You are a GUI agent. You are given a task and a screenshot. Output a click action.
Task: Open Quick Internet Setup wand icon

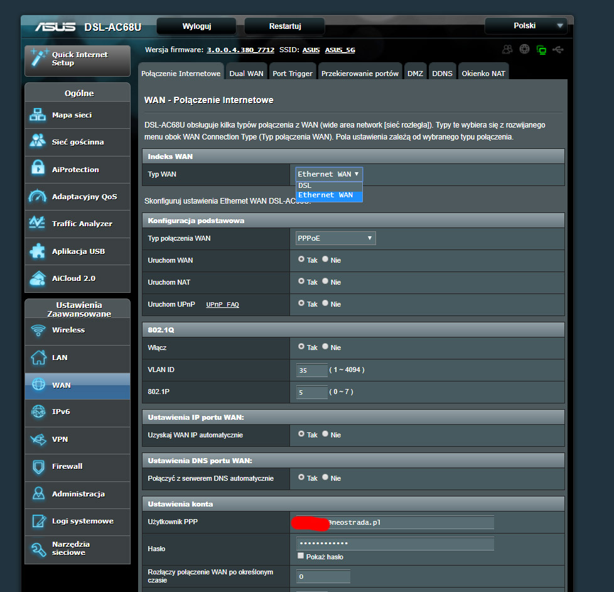[x=38, y=58]
